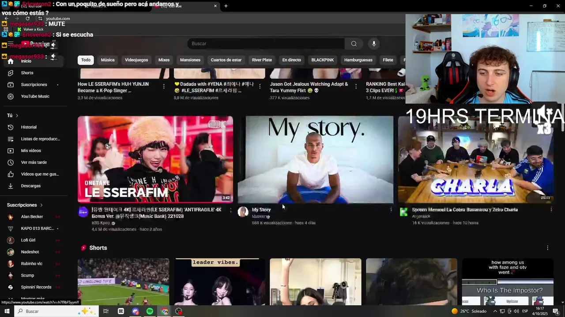Click Volver a Kick bookmark
The height and width of the screenshot is (317, 565).
30,29
